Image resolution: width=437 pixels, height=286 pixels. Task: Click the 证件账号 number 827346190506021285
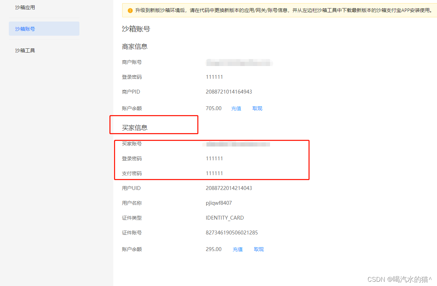point(232,232)
